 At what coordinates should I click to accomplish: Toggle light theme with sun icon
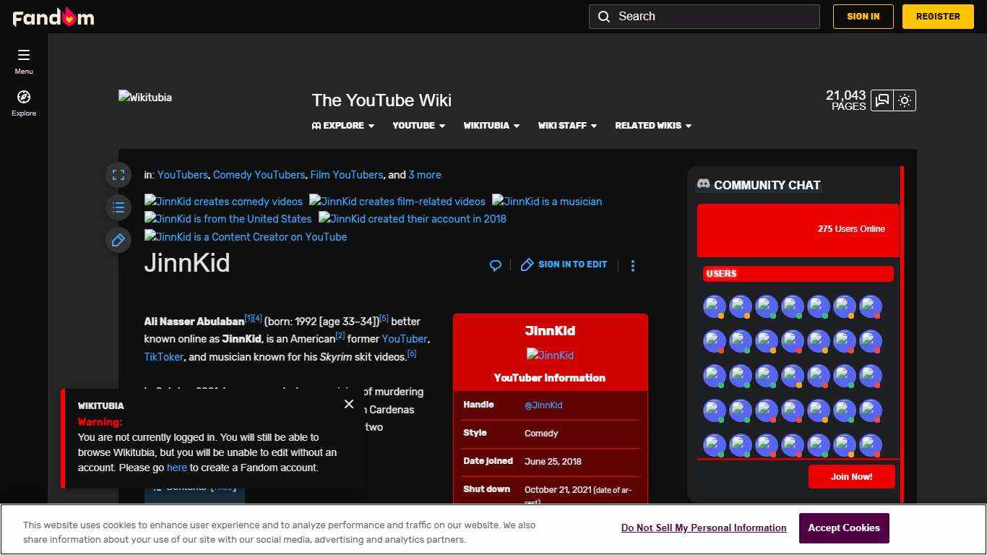click(x=905, y=100)
